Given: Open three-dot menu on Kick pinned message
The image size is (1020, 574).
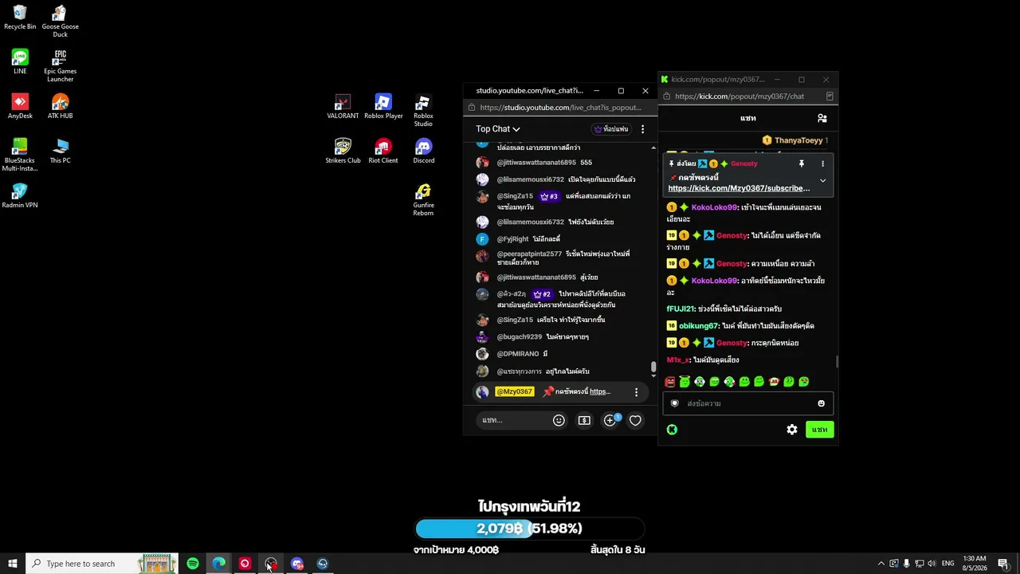Looking at the screenshot, I should coord(822,163).
